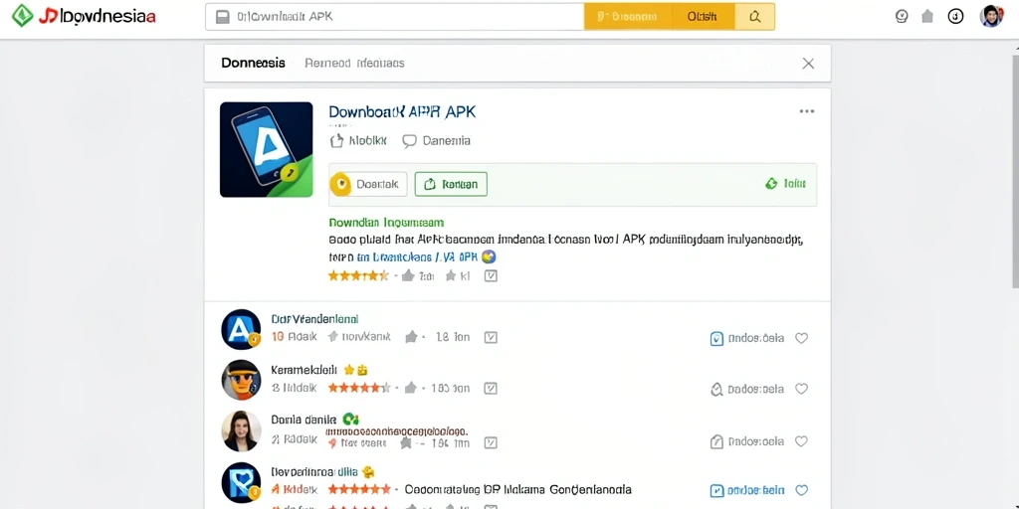Favorite last row with blue heart icon
The image size is (1019, 509).
pos(802,491)
